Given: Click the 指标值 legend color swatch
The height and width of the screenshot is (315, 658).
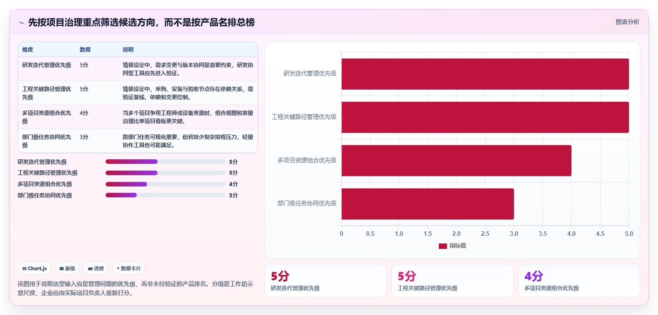Looking at the screenshot, I should point(442,246).
